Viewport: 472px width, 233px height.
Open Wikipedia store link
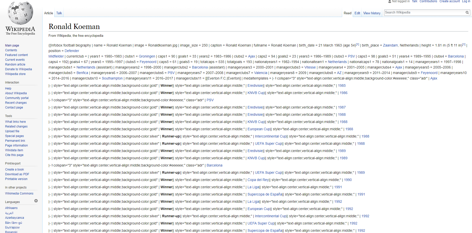click(x=15, y=74)
